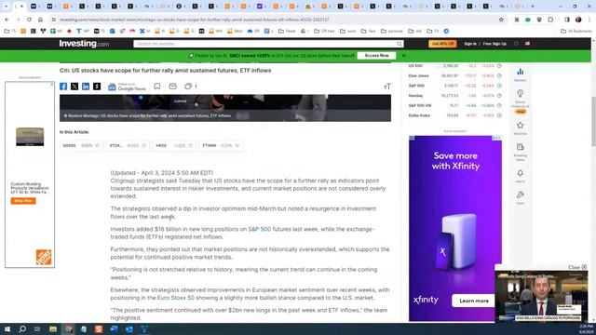The height and width of the screenshot is (335, 596).
Task: Open the tab search dropdown arrow
Action: 6,7
